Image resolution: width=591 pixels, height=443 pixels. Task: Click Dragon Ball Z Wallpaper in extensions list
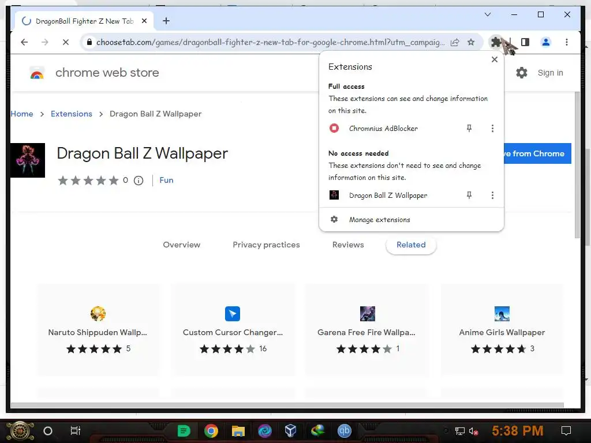388,195
